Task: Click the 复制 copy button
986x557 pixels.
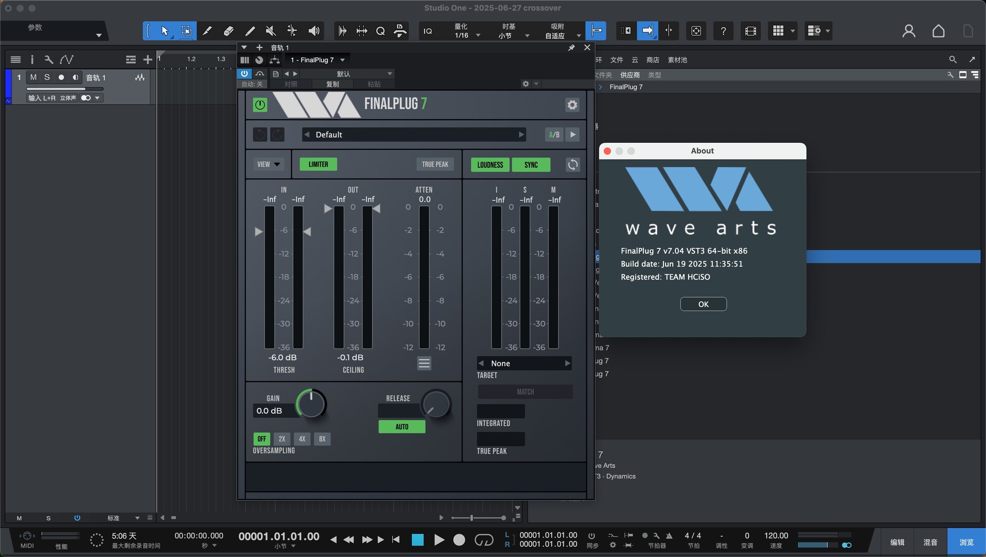Action: 333,84
